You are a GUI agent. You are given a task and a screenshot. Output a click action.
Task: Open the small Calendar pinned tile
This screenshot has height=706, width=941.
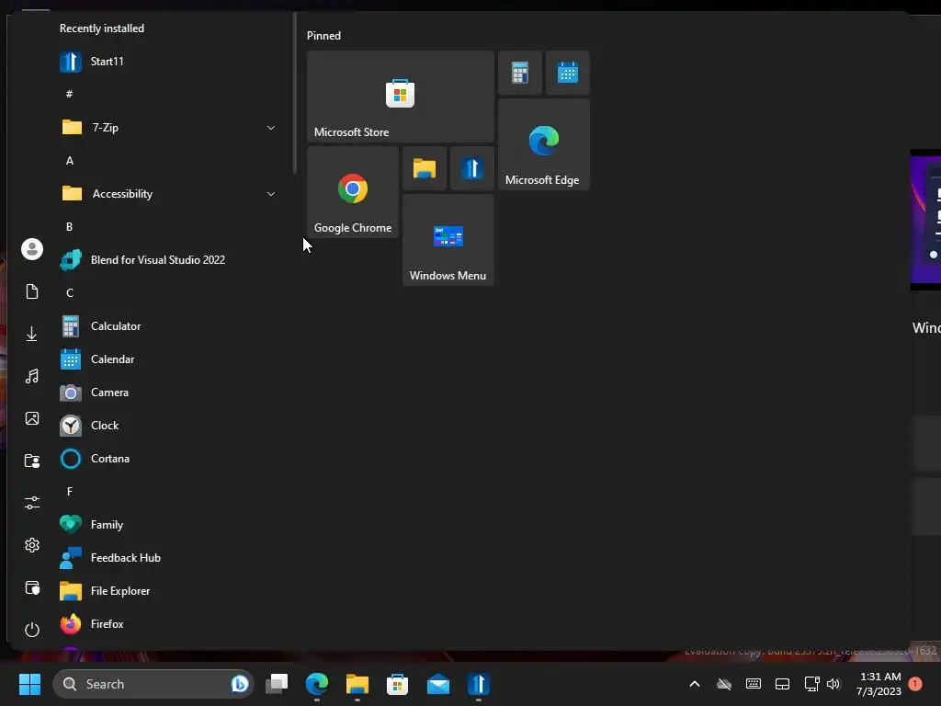568,73
